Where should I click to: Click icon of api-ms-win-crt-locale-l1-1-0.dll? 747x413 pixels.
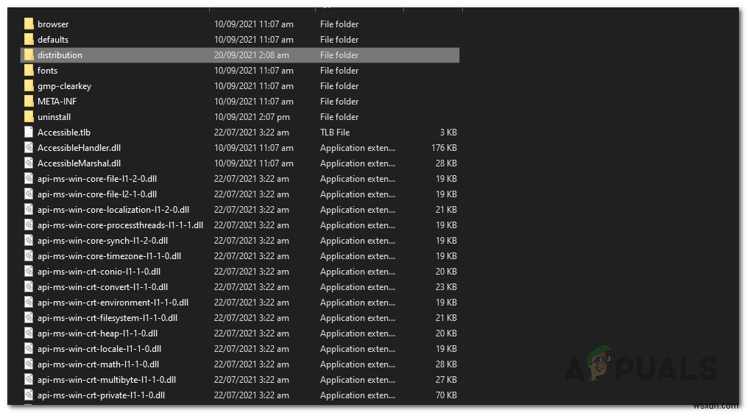[x=29, y=349]
